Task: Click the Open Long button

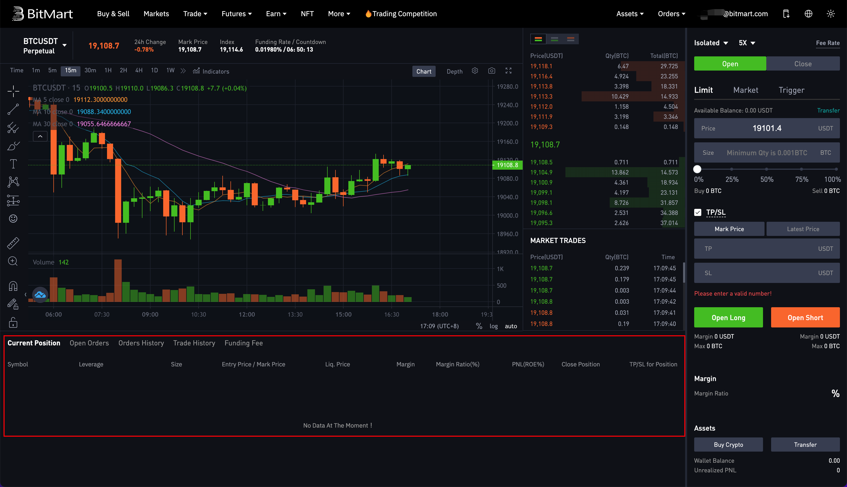Action: (x=728, y=317)
